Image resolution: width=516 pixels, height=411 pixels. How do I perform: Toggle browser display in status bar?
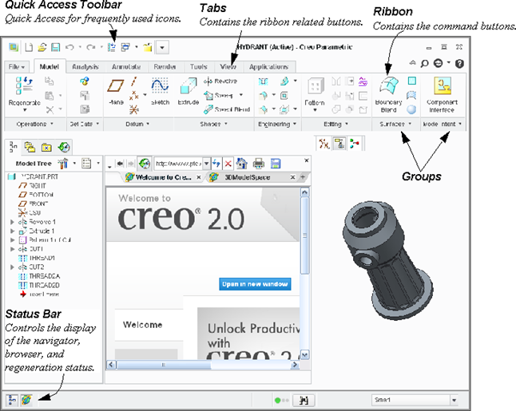pos(26,400)
